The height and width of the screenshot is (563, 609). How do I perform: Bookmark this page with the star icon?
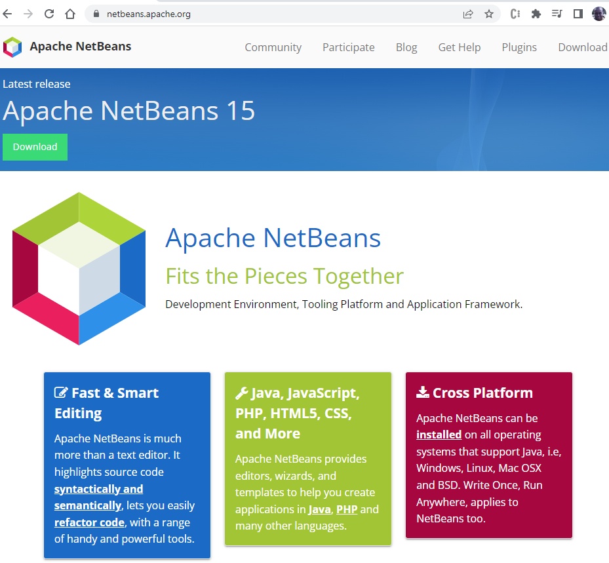(x=489, y=14)
